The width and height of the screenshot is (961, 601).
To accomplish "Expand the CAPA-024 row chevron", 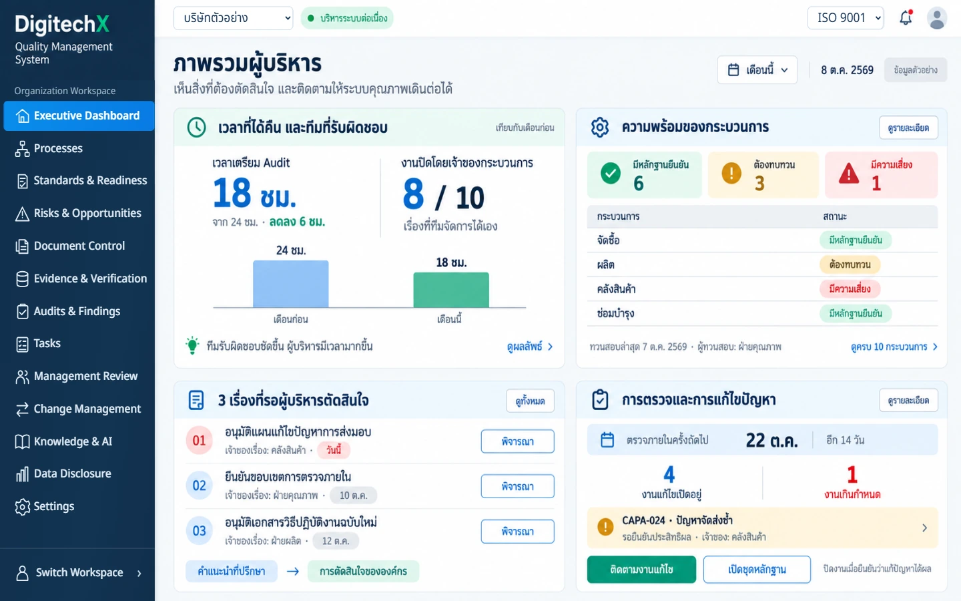I will tap(924, 528).
